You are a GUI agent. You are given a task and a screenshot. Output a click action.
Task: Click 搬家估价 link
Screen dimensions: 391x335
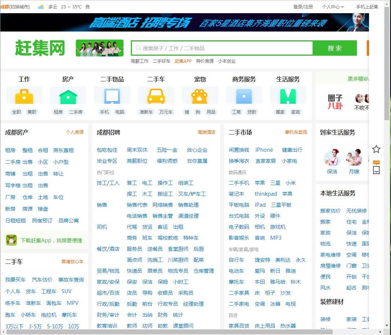coord(331,211)
